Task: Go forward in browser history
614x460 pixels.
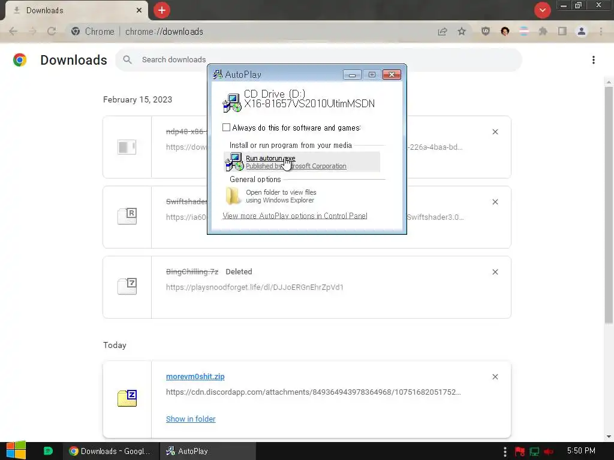Action: [x=32, y=31]
